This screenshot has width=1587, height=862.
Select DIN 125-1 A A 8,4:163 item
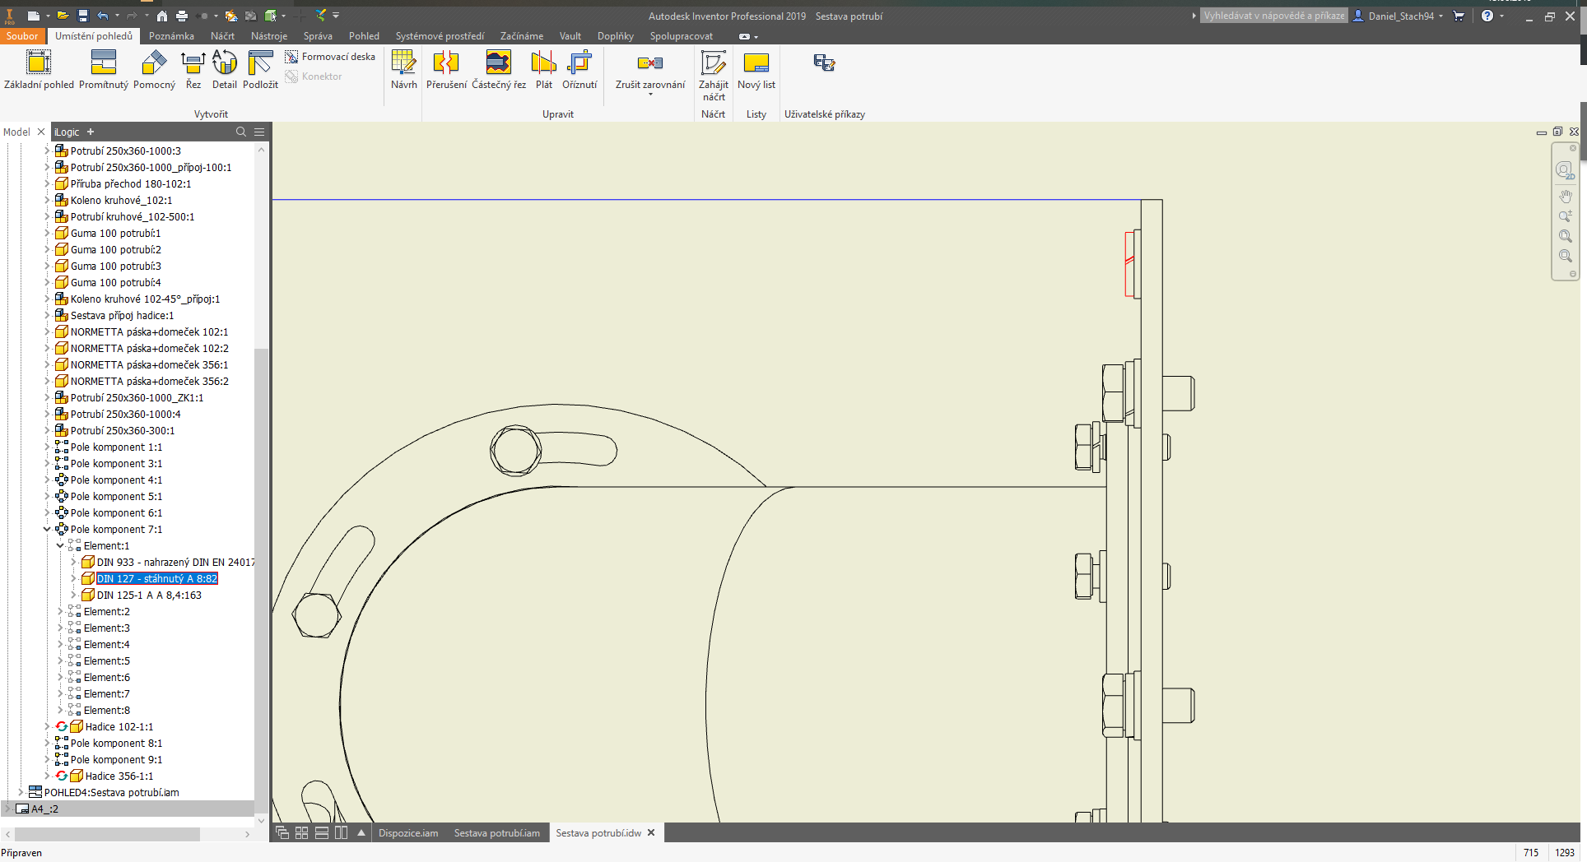point(149,595)
